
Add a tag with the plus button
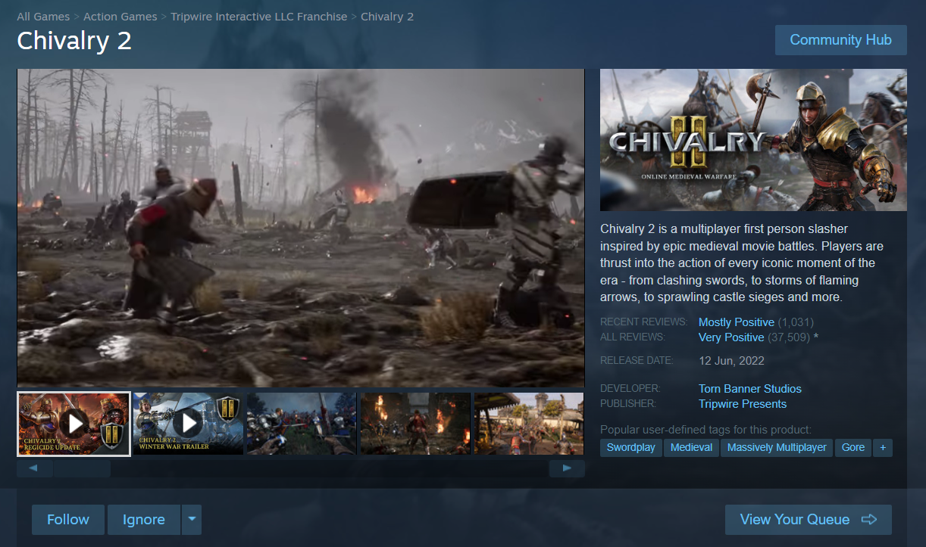883,447
